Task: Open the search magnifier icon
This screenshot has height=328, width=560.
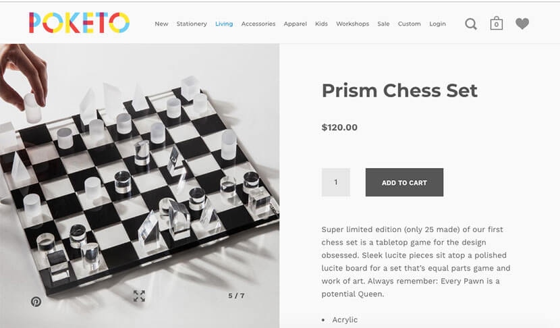Action: pyautogui.click(x=471, y=24)
